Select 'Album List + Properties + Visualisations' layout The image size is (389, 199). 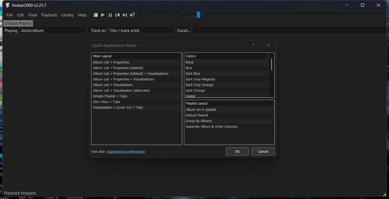(137, 79)
